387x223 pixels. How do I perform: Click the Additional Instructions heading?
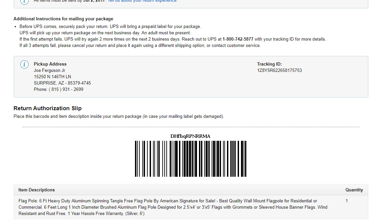click(63, 19)
